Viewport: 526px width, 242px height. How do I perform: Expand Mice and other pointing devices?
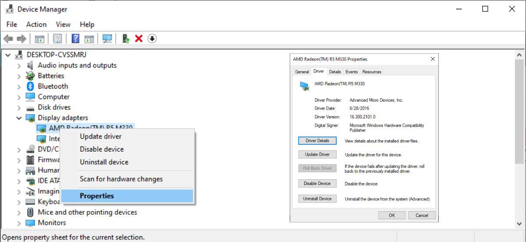pos(19,212)
